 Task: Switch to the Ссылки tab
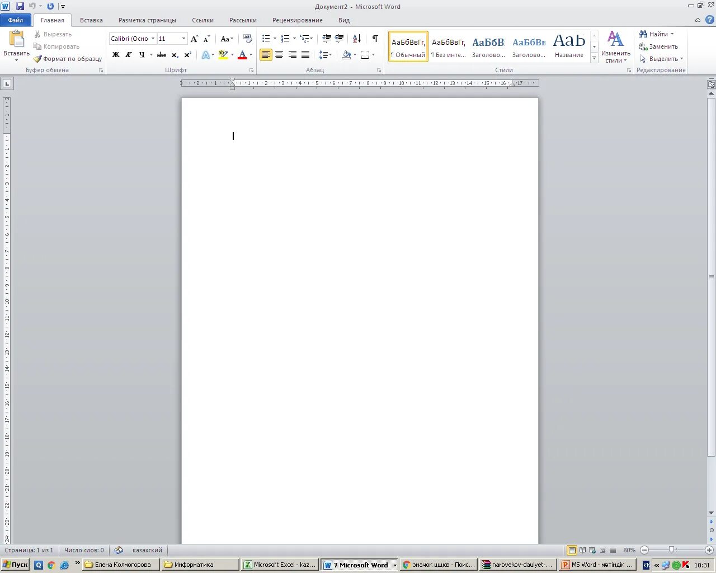[x=202, y=20]
